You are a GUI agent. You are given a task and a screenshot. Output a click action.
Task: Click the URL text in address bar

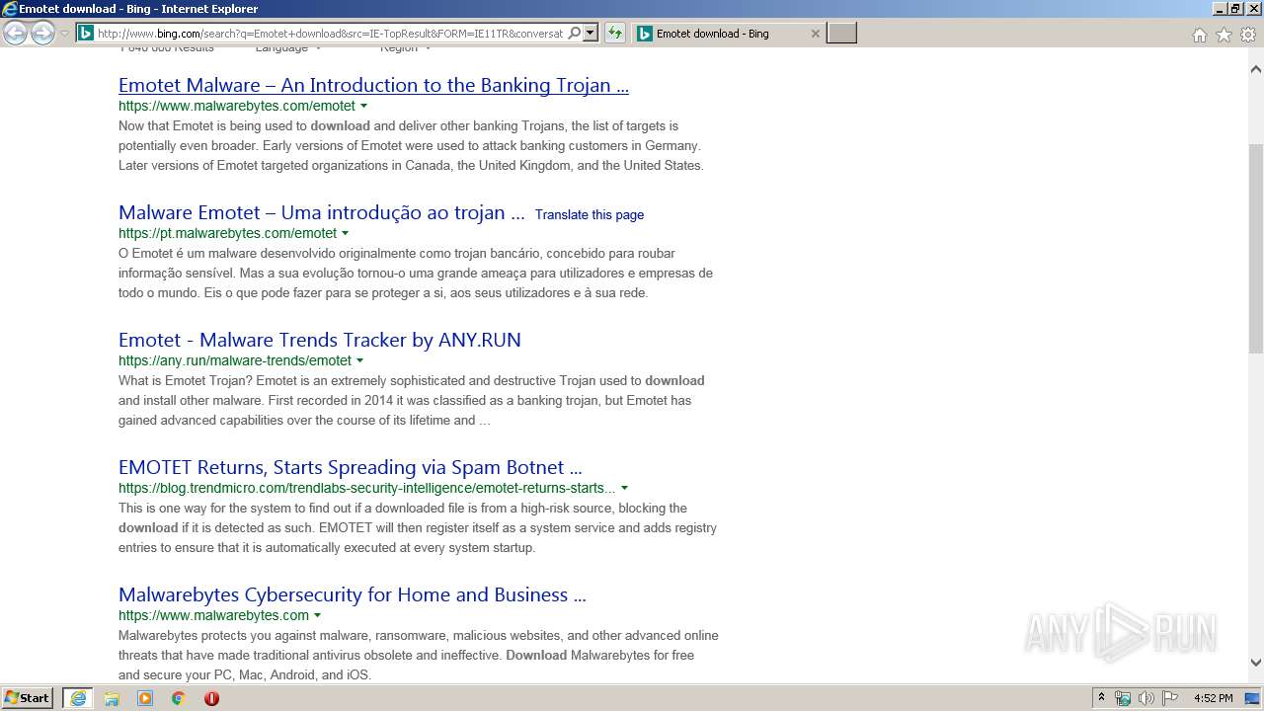pyautogui.click(x=330, y=33)
